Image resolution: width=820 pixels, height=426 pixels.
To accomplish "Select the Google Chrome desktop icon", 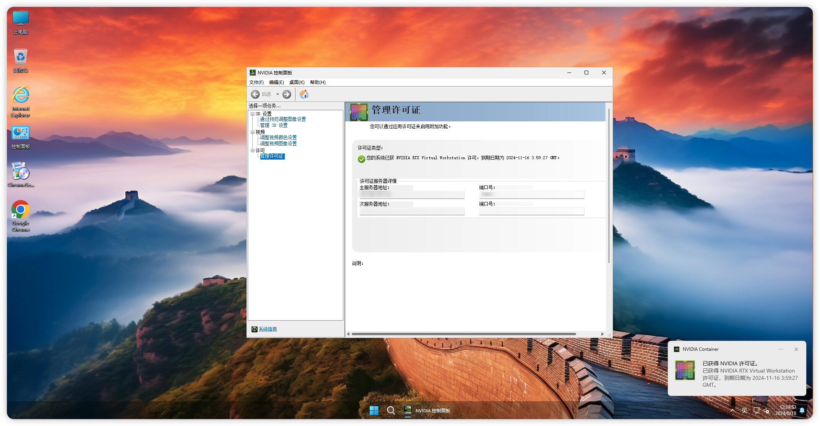I will [21, 216].
